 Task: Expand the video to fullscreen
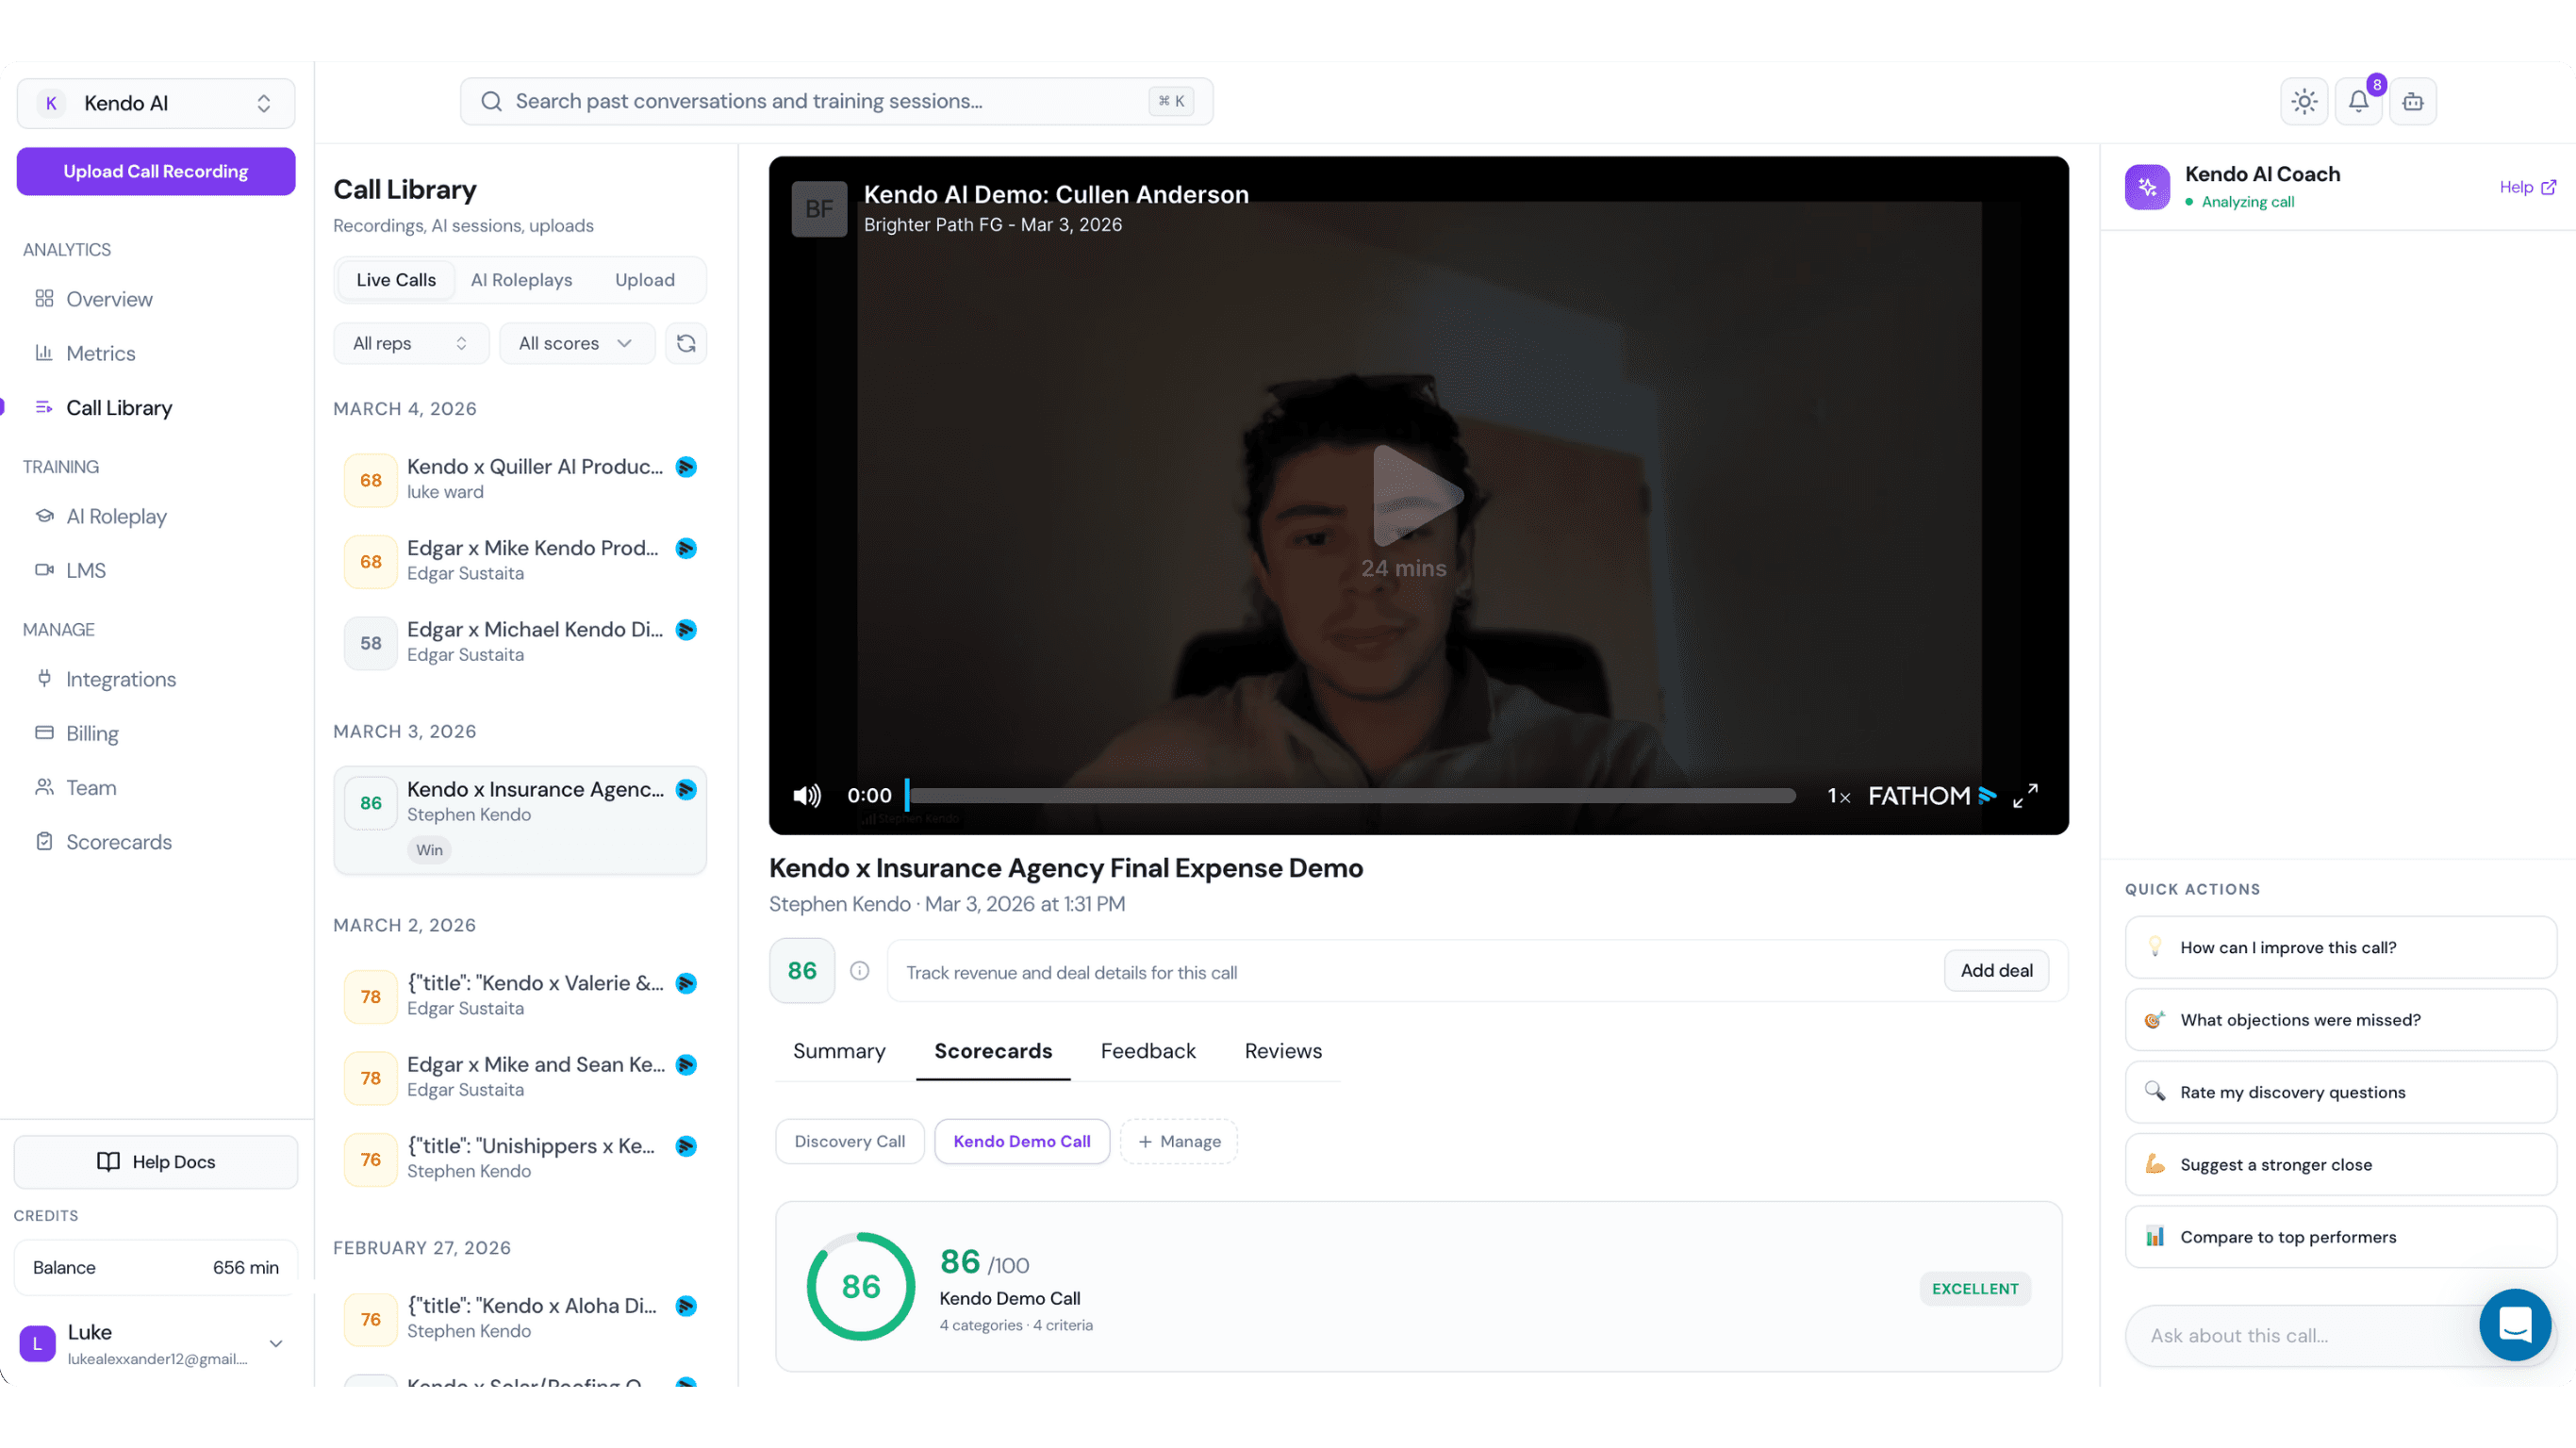click(2026, 795)
